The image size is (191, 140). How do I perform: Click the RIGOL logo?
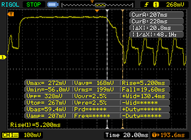pos(10,5)
